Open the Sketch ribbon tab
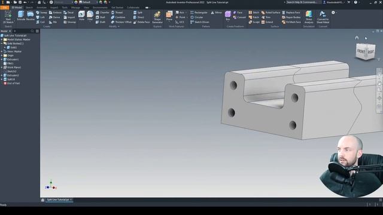The height and width of the screenshot is (215, 383). point(29,8)
